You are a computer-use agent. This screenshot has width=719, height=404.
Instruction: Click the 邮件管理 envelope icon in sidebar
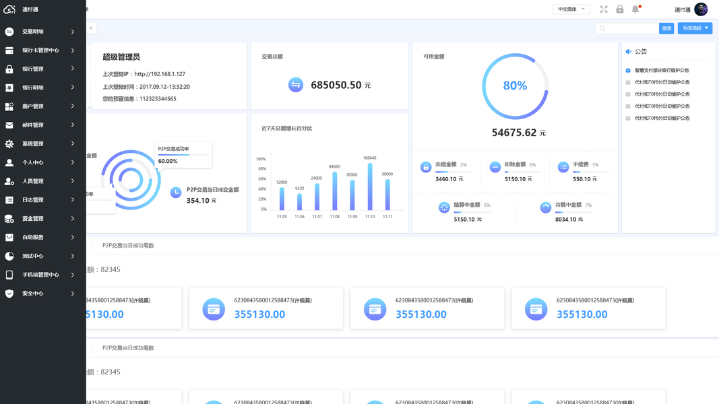[x=9, y=125]
